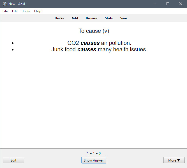Click the learning cards count 1
This screenshot has width=187, height=168.
(x=94, y=153)
